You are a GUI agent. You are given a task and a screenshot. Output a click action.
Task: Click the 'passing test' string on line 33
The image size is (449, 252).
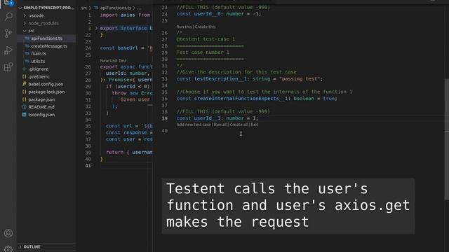click(x=300, y=78)
